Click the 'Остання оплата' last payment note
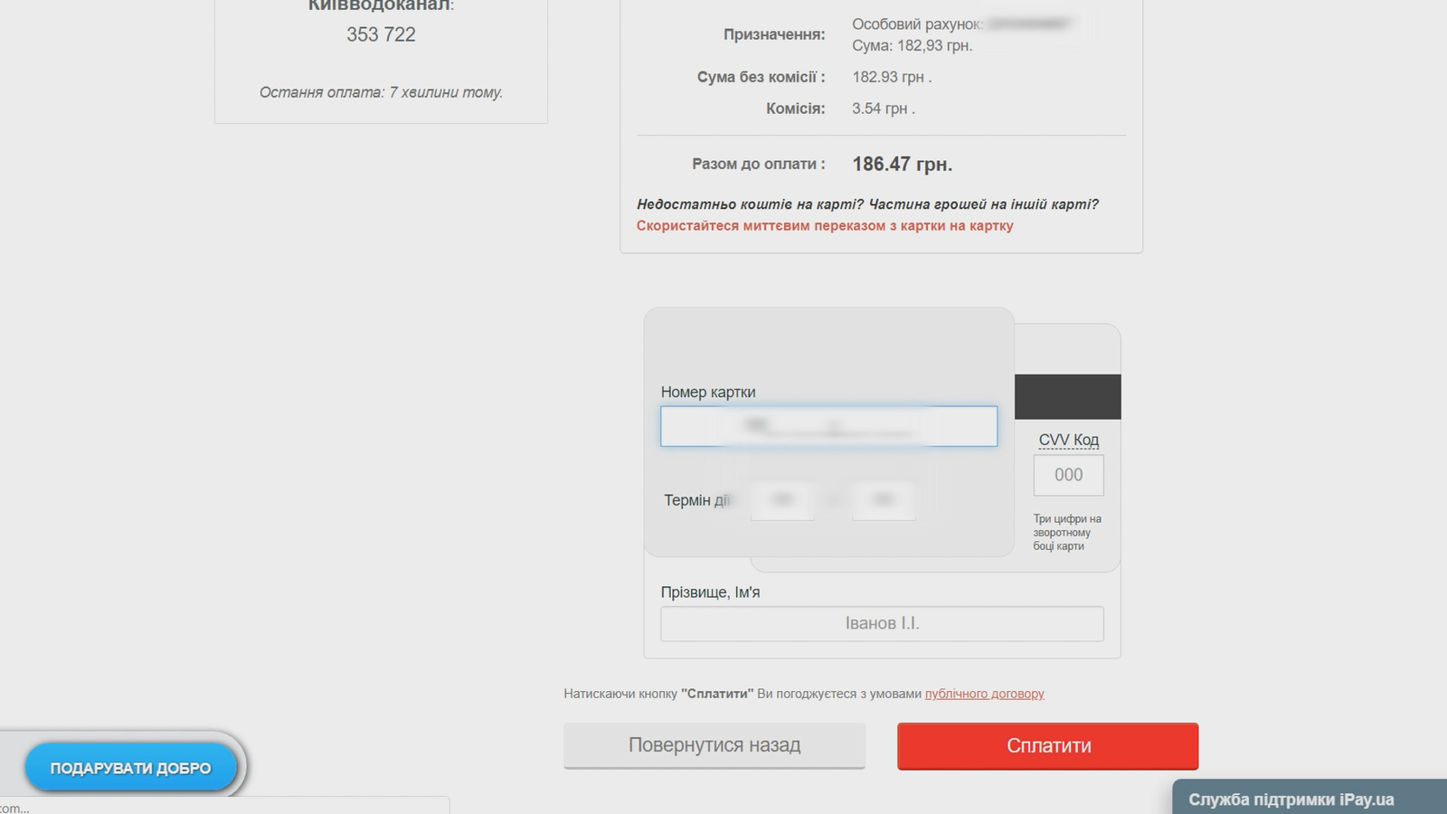This screenshot has height=814, width=1447. click(x=381, y=92)
